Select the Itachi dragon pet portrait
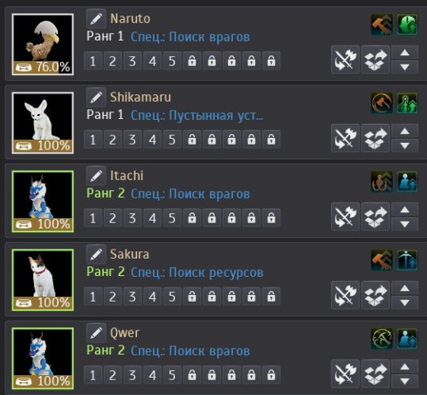This screenshot has width=427, height=395. 43,202
